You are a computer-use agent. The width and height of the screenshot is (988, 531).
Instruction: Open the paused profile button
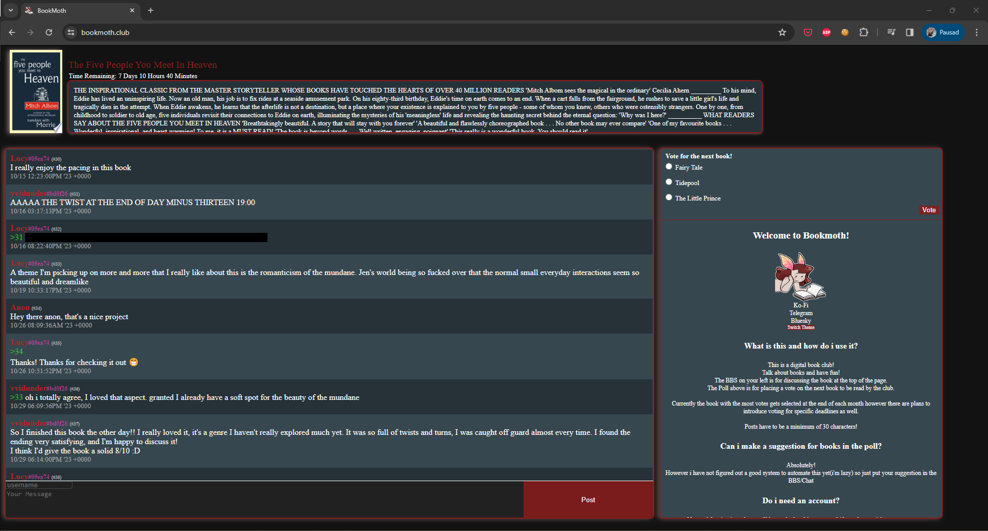[943, 32]
